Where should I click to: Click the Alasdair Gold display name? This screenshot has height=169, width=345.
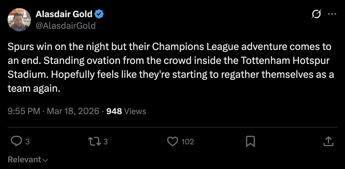click(x=64, y=14)
